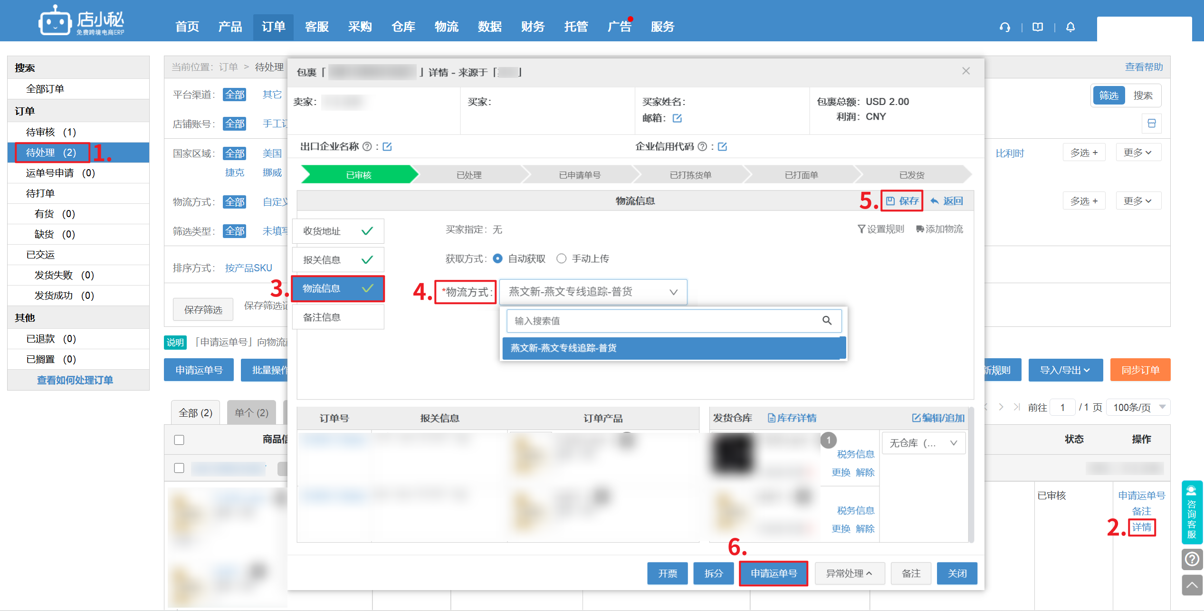Click the 申请运单号 button in dialog footer
The image size is (1204, 611).
click(774, 573)
